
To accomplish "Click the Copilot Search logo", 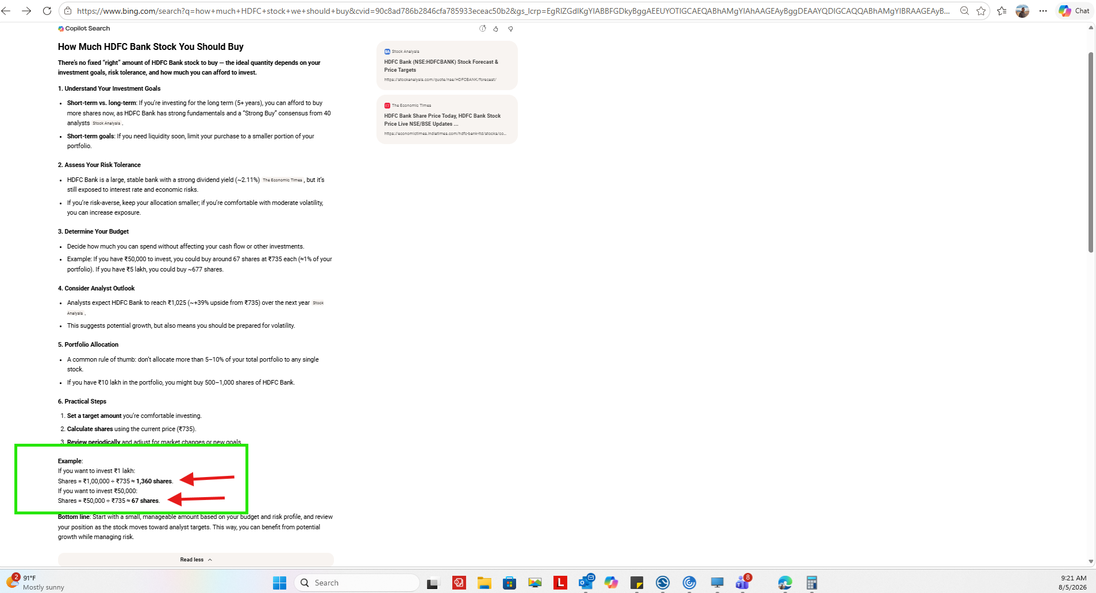I will coord(84,28).
